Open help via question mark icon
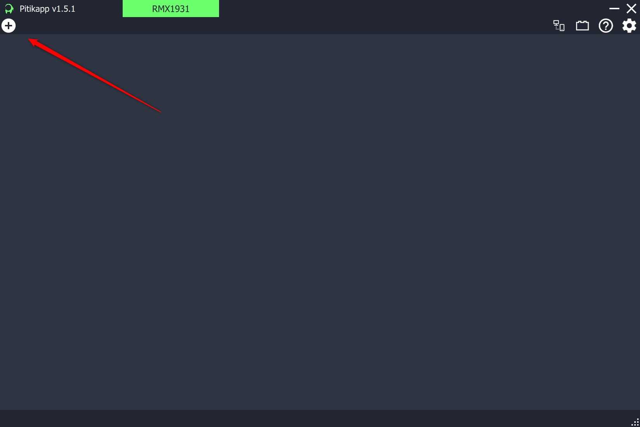Image resolution: width=640 pixels, height=427 pixels. click(x=605, y=26)
